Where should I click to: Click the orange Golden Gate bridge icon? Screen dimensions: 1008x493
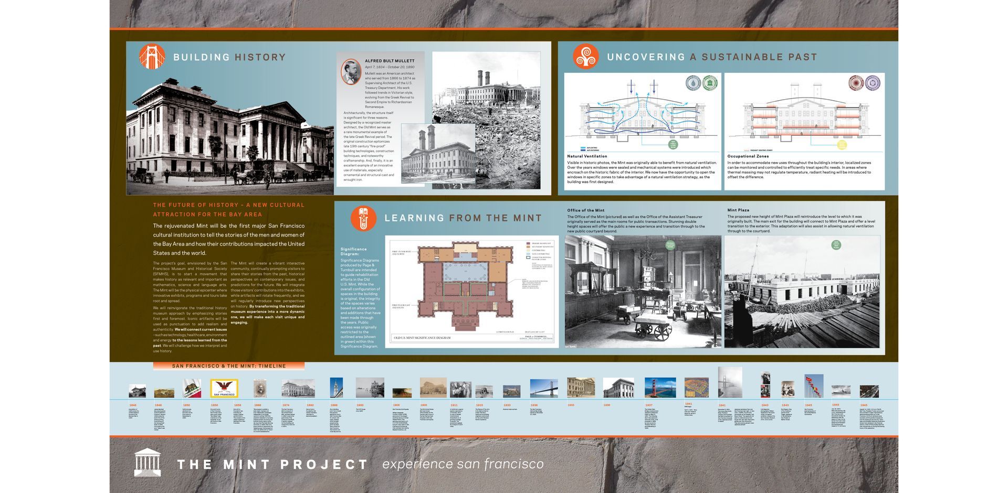click(152, 57)
